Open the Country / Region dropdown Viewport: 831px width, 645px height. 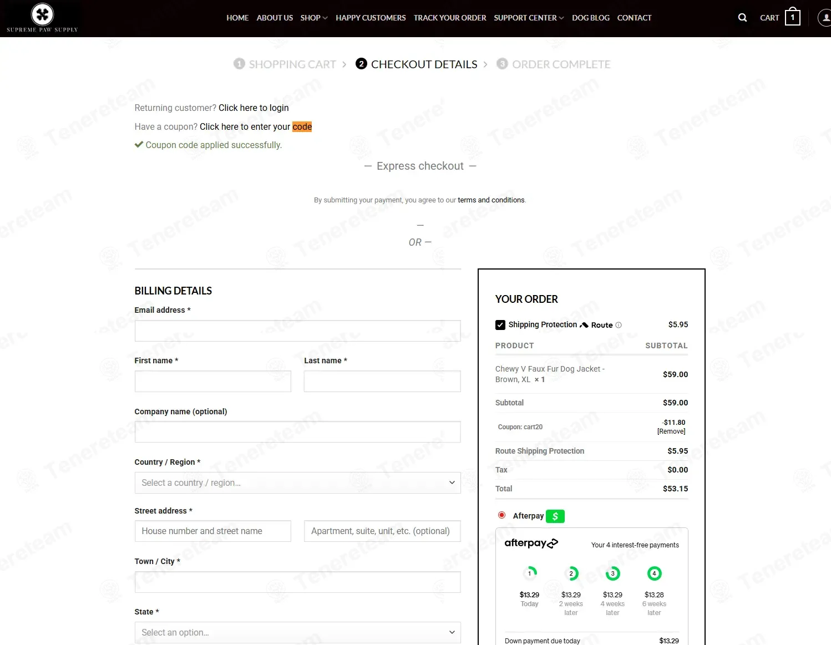click(297, 483)
